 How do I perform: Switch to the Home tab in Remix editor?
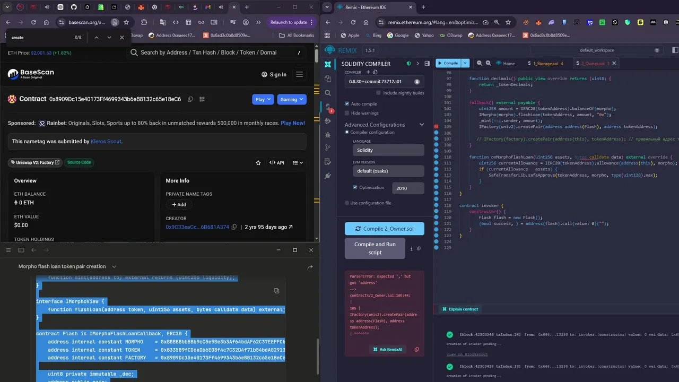(x=505, y=63)
